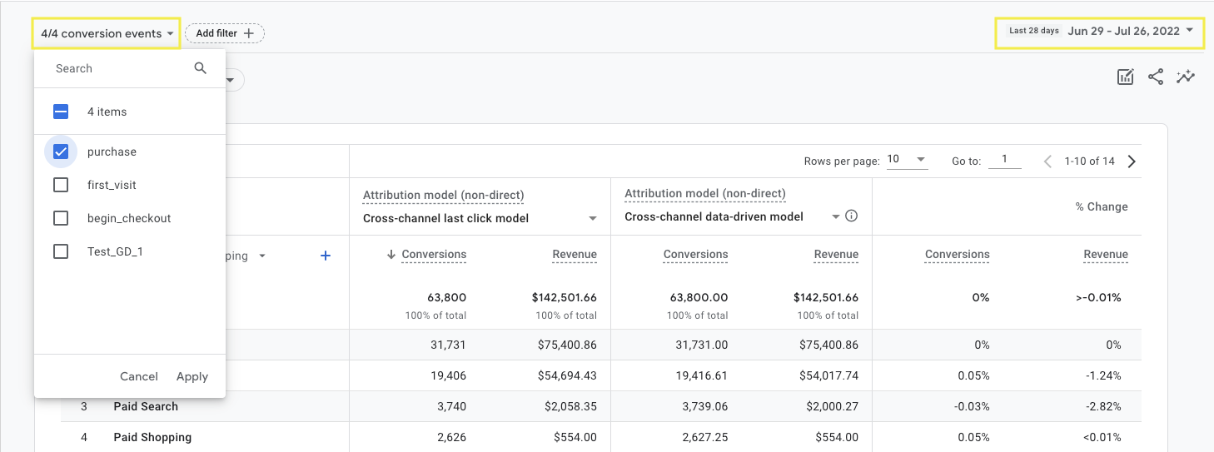Viewport: 1214px width, 452px height.
Task: Click the Add filter button
Action: point(225,33)
